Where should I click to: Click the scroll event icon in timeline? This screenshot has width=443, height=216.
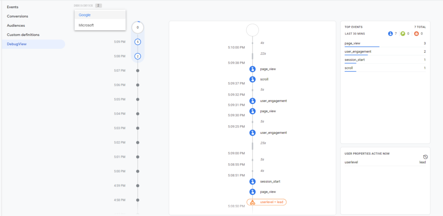click(252, 79)
